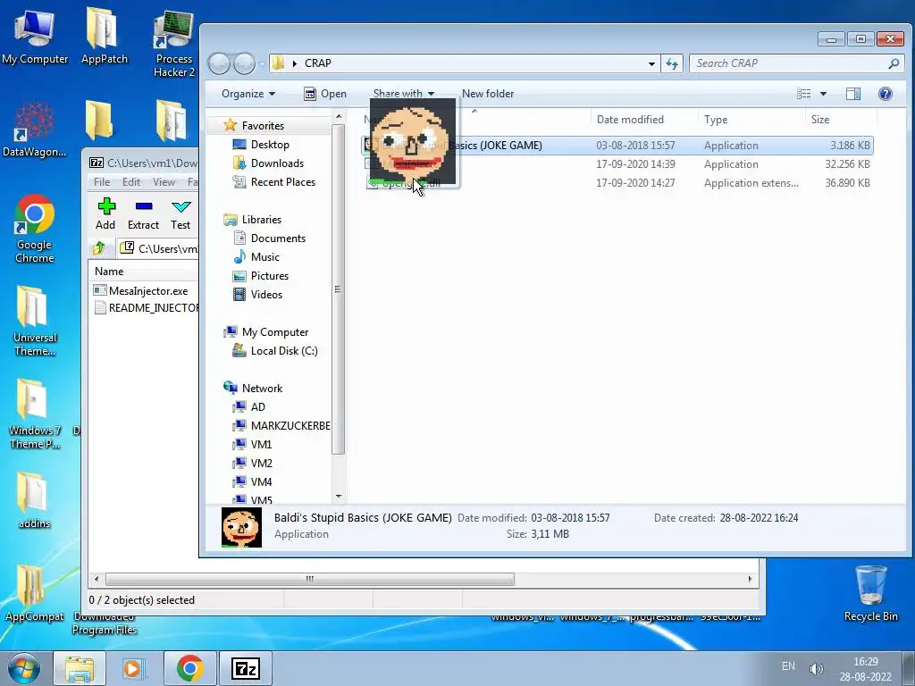
Task: Click the Add button in 7-Zip
Action: click(105, 214)
